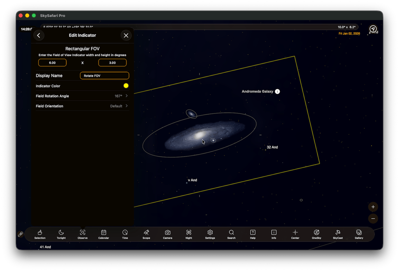Click the FOV height field 3.00
The image size is (399, 271).
(112, 63)
